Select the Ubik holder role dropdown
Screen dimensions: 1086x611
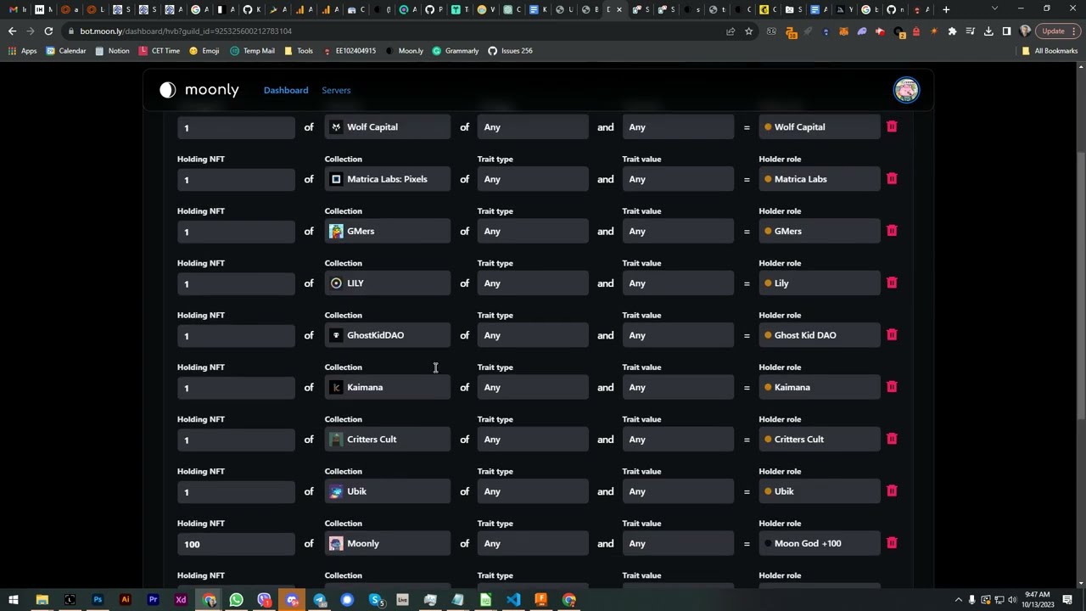(820, 491)
